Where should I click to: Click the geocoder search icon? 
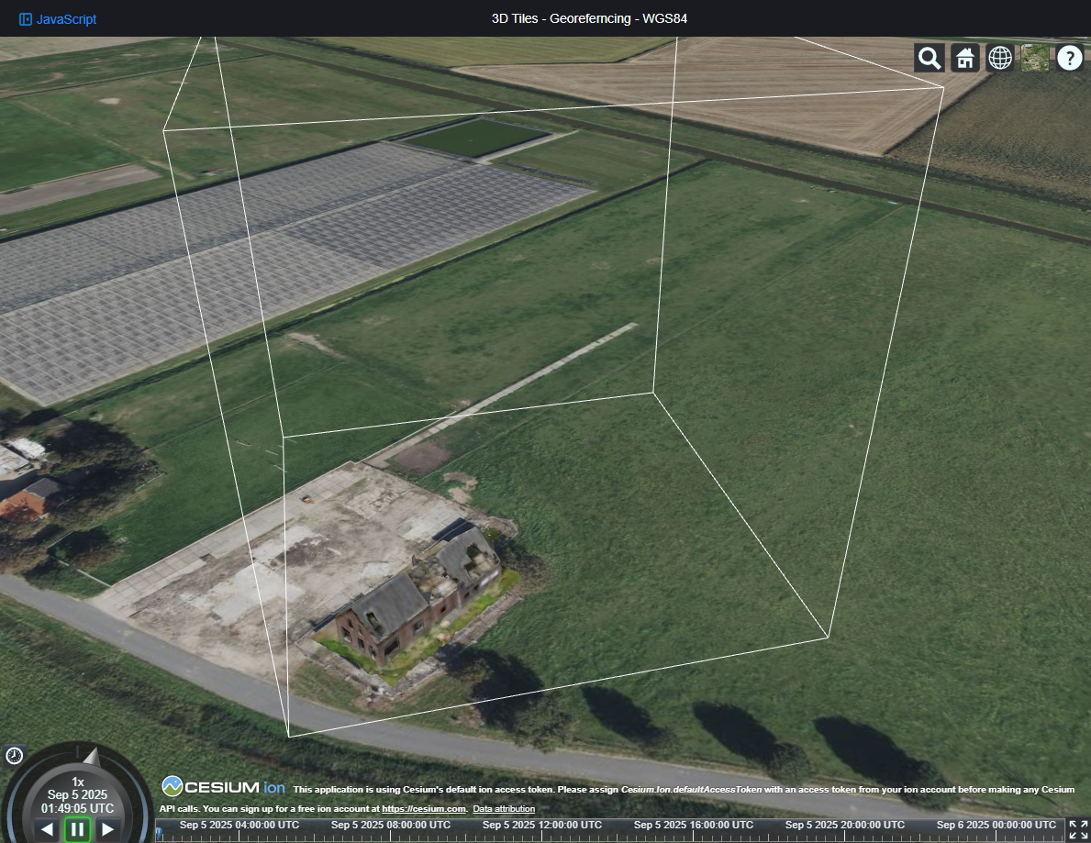[x=929, y=59]
